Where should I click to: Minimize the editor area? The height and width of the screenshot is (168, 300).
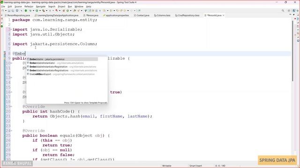(x=290, y=14)
